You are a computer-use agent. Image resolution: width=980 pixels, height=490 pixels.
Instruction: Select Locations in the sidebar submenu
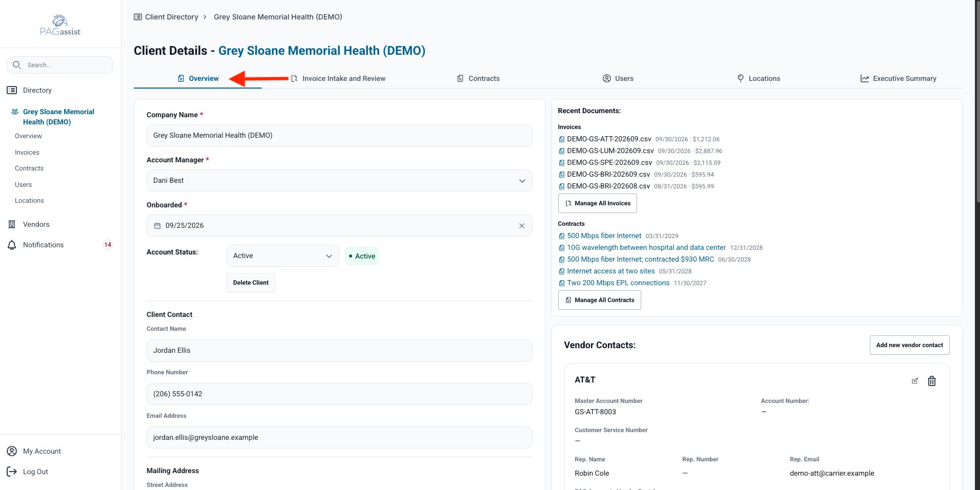(x=29, y=201)
